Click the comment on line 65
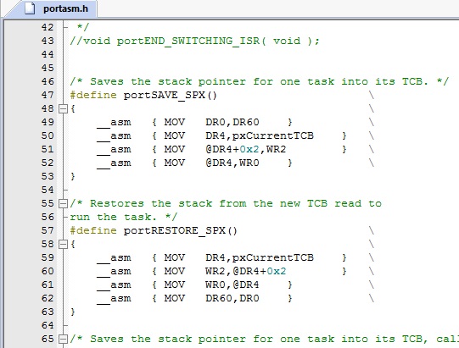Screen dimensions: 459x348 [265, 339]
